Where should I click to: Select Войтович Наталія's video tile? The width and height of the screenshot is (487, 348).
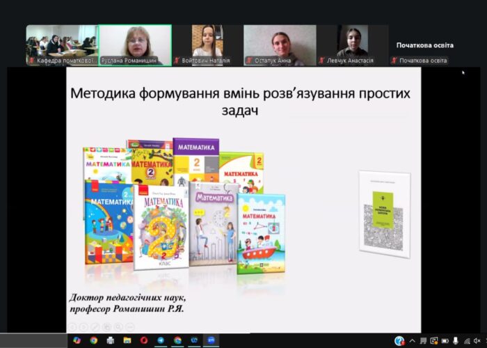point(207,45)
